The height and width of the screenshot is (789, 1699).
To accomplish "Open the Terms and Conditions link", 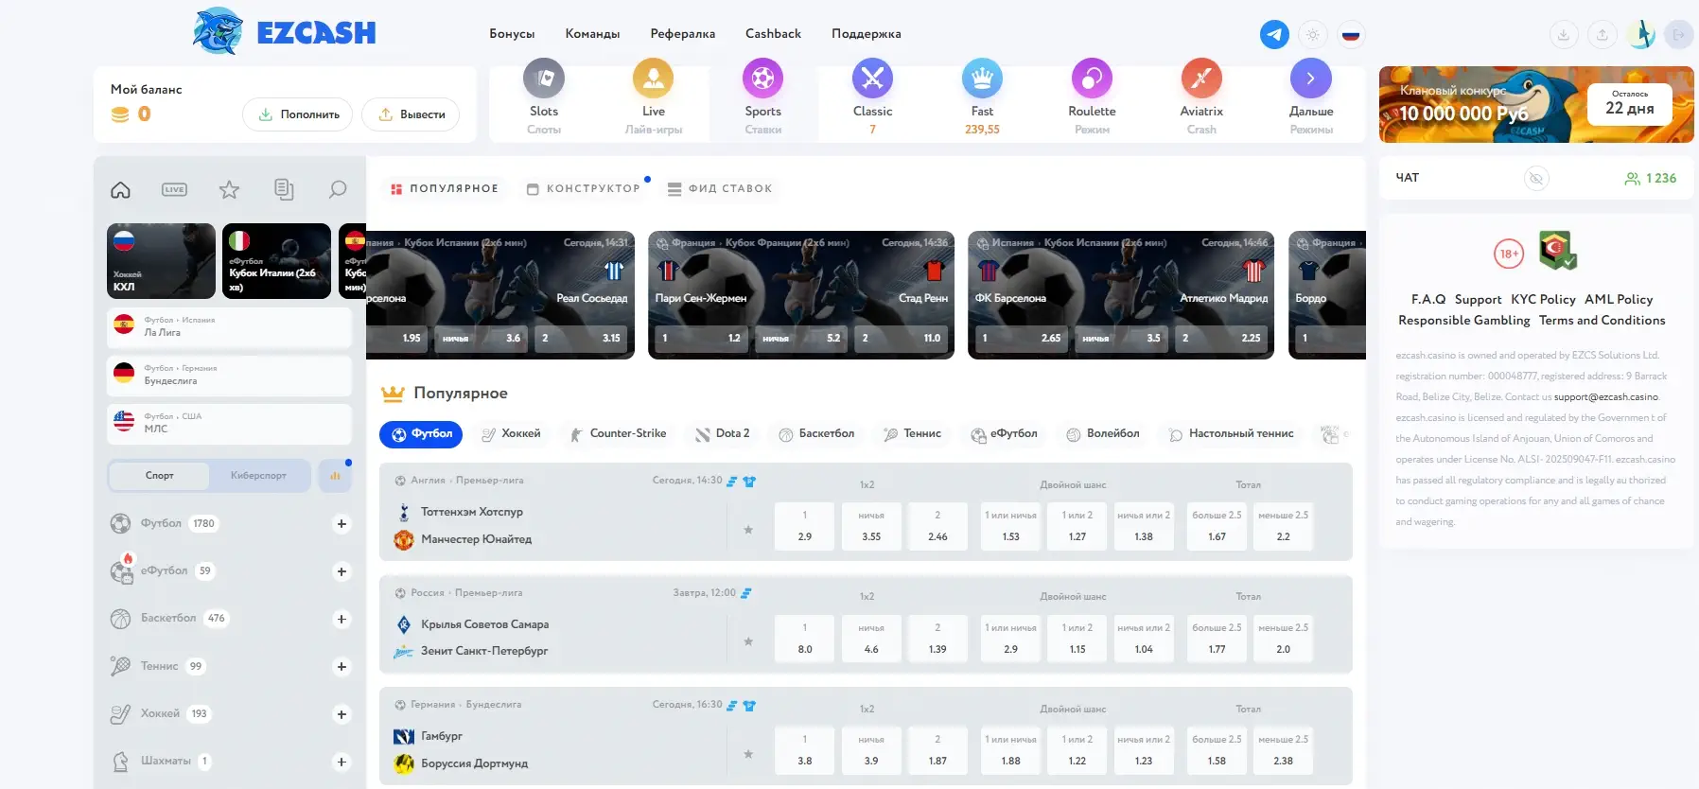I will click(x=1602, y=321).
